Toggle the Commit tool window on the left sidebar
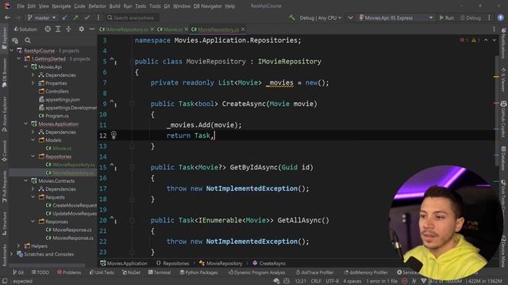508x285 pixels. [x=4, y=151]
